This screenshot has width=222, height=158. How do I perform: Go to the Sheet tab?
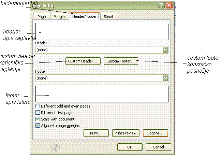coord(108,16)
